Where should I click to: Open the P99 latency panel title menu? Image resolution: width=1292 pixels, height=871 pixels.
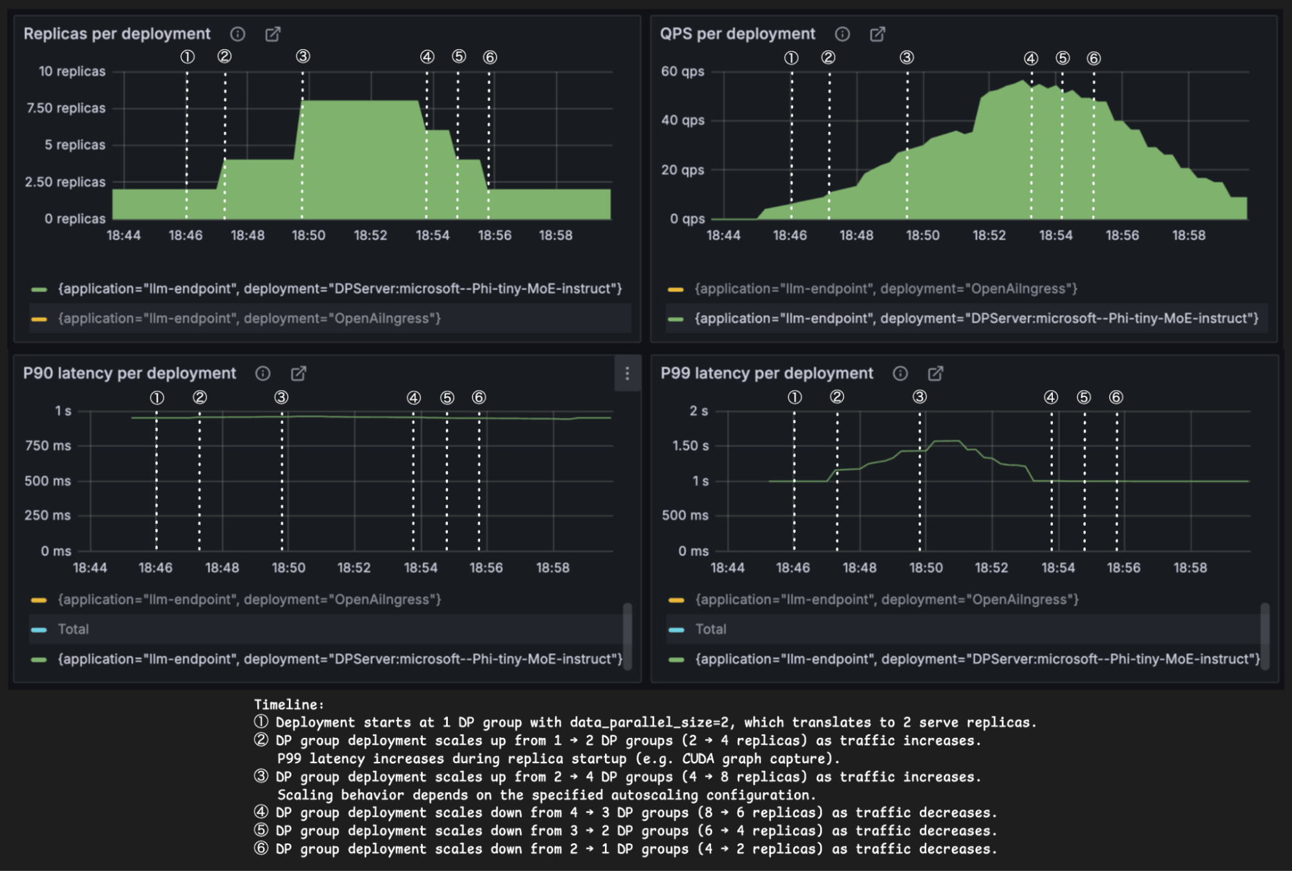[767, 373]
